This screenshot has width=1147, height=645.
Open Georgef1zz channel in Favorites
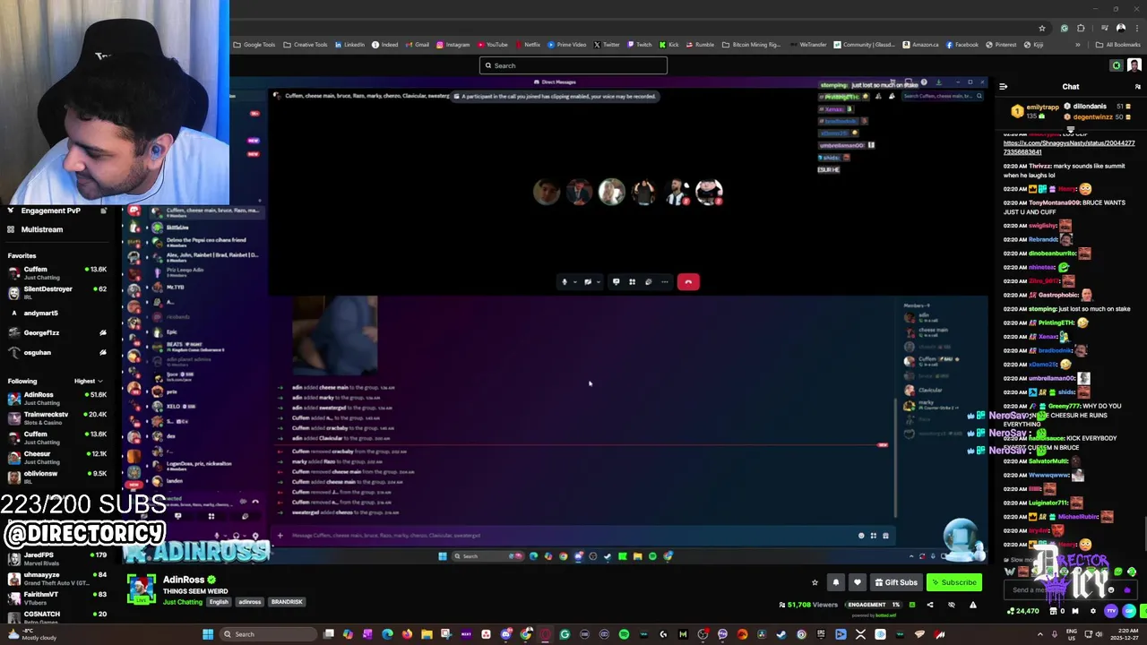click(56, 332)
